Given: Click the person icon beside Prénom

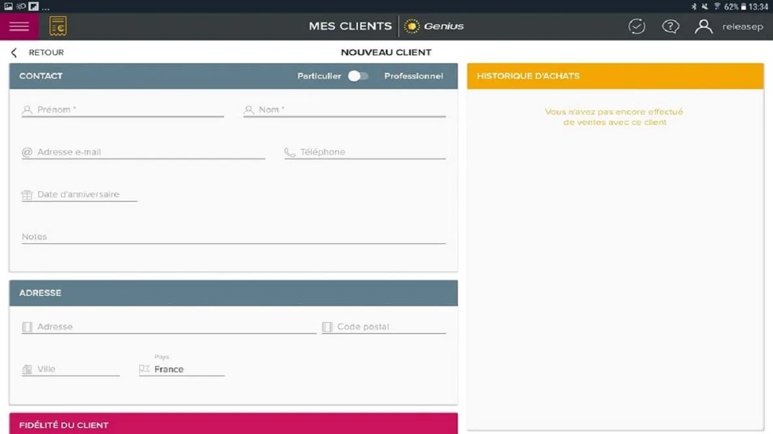Looking at the screenshot, I should 27,110.
